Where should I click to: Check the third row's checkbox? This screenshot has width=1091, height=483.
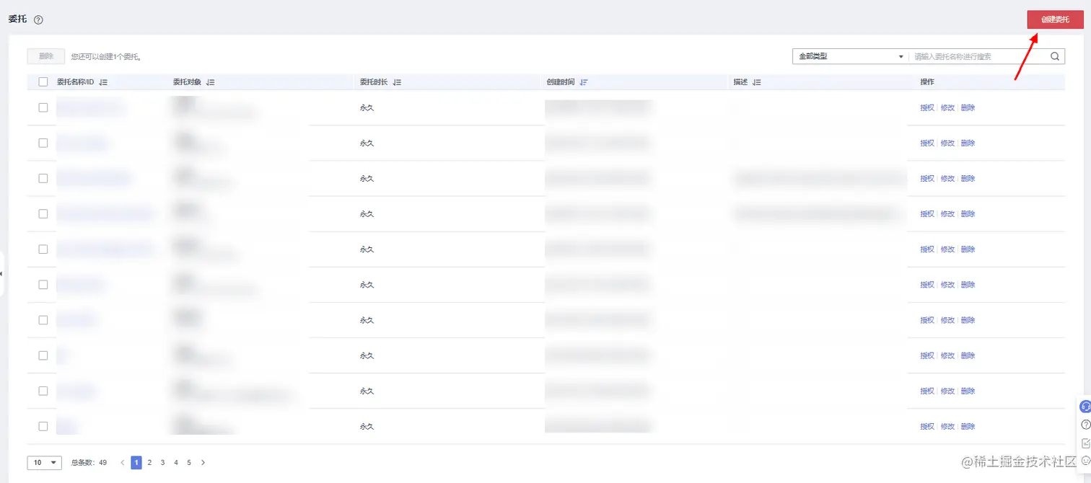tap(43, 178)
